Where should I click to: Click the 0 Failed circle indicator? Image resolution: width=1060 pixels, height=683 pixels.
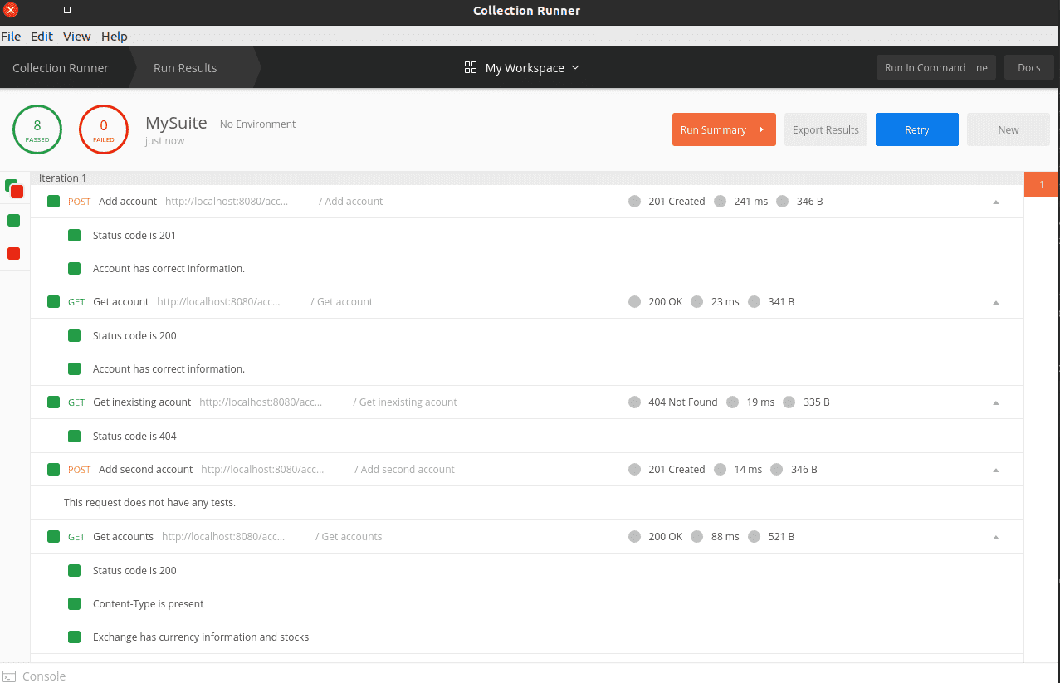[104, 130]
